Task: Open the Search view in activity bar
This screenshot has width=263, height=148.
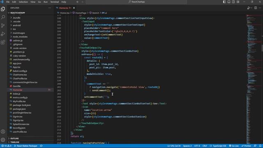Action: (3, 17)
